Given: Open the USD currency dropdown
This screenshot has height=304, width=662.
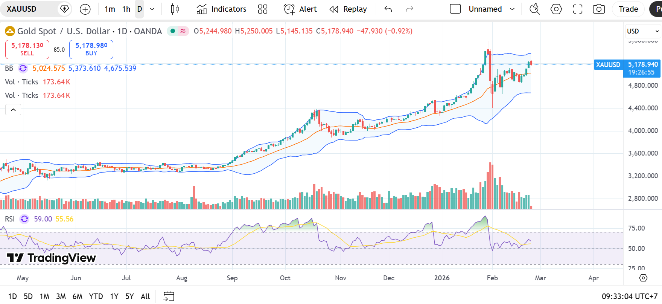Looking at the screenshot, I should coord(642,31).
